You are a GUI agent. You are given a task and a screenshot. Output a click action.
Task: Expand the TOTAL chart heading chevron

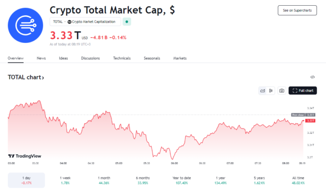43,78
